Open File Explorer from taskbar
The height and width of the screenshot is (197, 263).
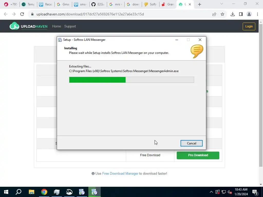pos(31,192)
